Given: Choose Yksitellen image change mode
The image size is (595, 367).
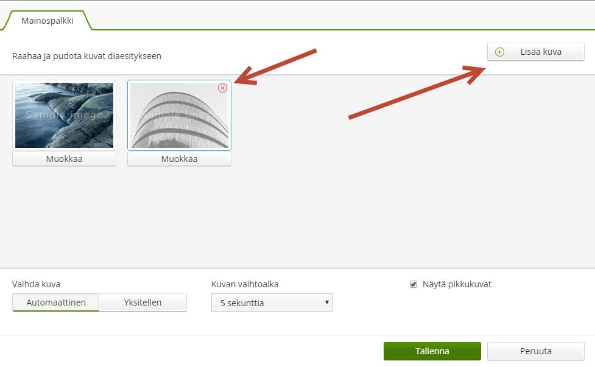Looking at the screenshot, I should [x=143, y=302].
